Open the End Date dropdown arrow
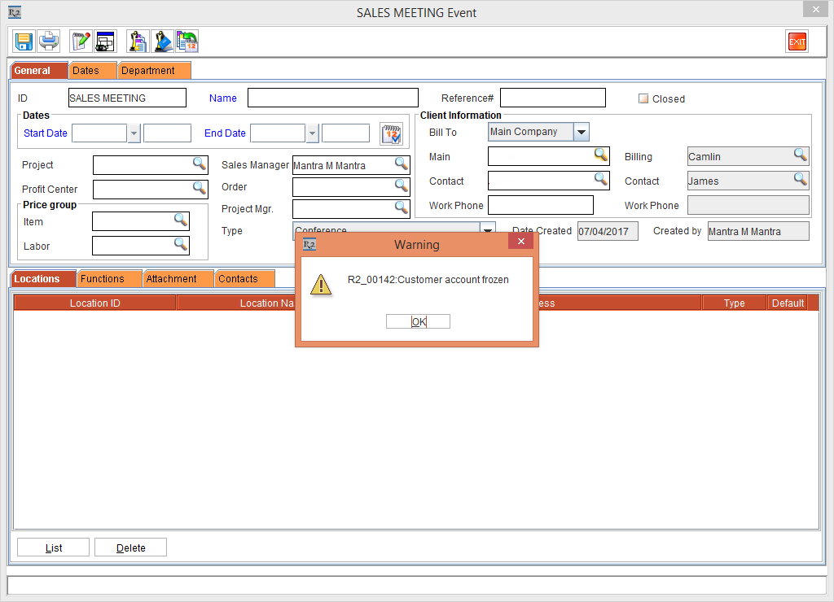 coord(312,133)
